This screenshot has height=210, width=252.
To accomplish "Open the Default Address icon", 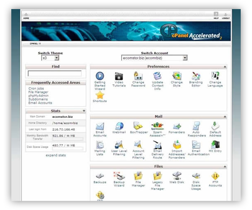I will click(215, 126).
